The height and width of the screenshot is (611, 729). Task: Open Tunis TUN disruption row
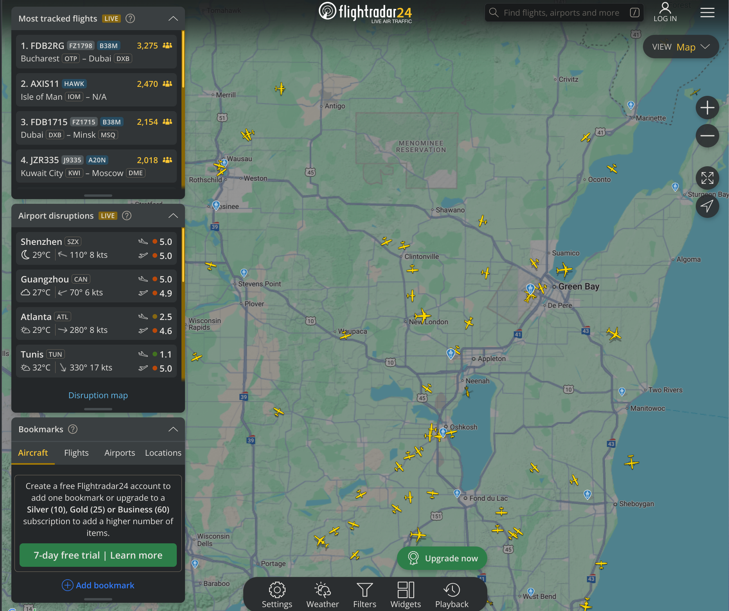coord(96,361)
